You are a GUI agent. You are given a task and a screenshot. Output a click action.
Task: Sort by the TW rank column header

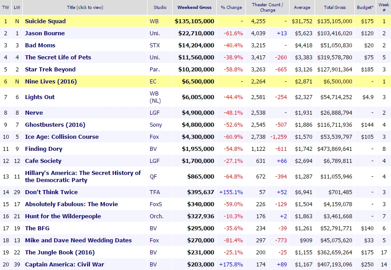5,7
